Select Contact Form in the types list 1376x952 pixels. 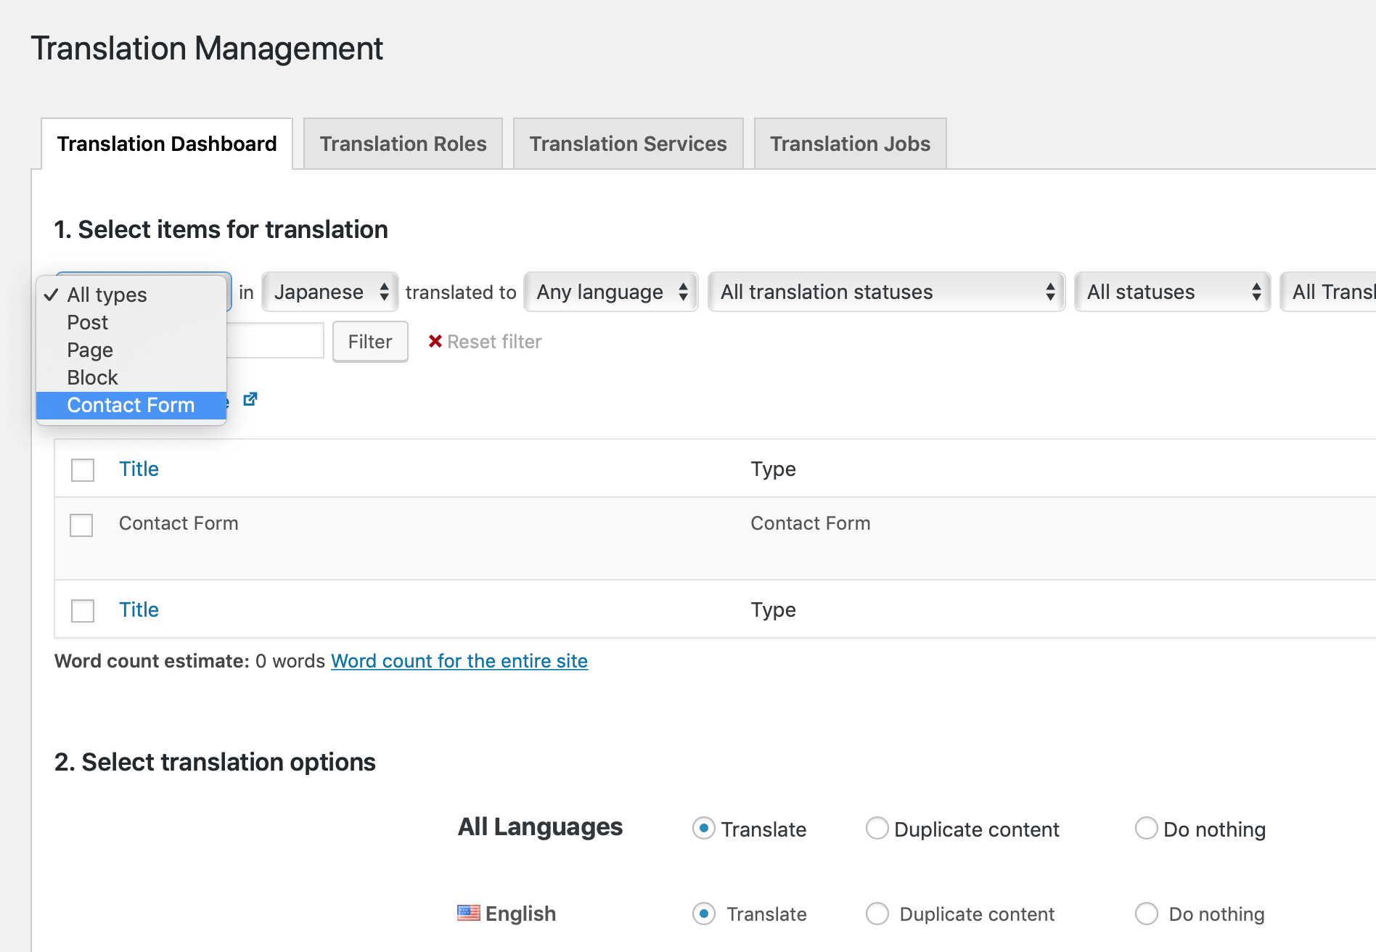[131, 405]
